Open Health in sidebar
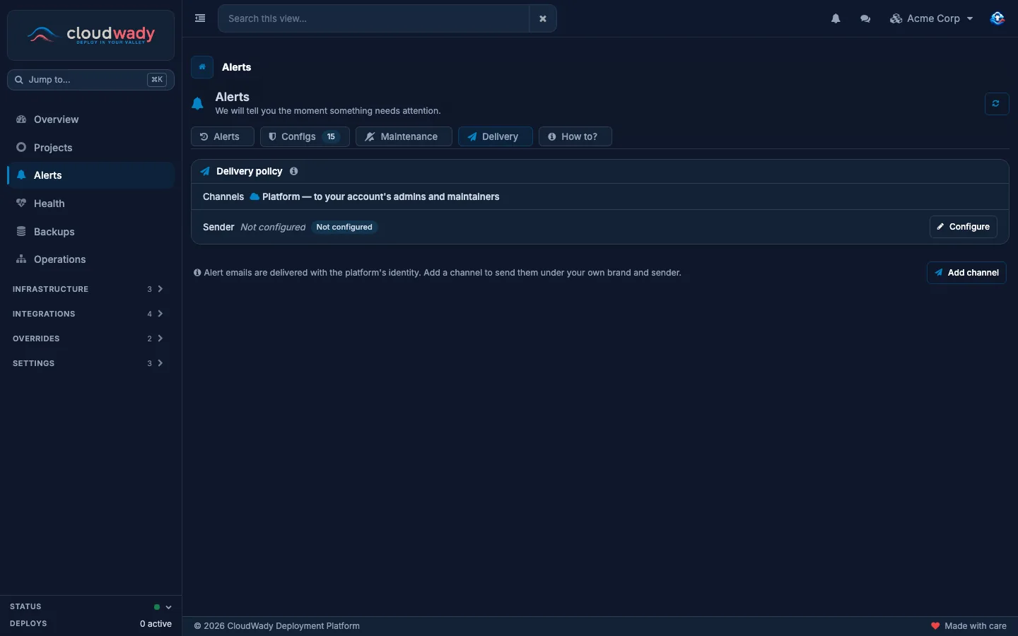This screenshot has width=1018, height=636. [90, 204]
